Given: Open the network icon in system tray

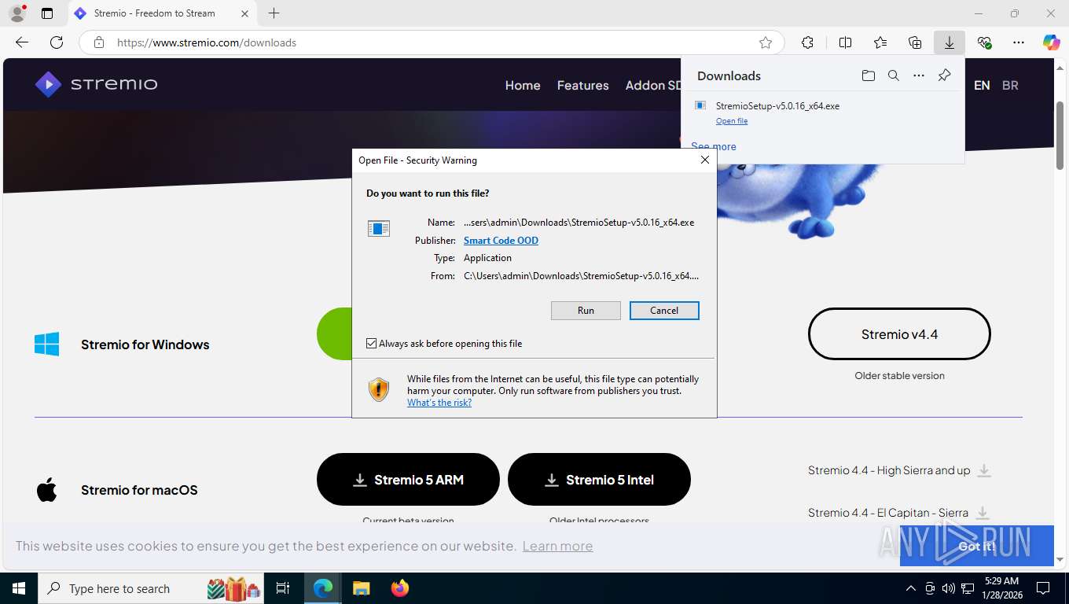Looking at the screenshot, I should click(968, 588).
